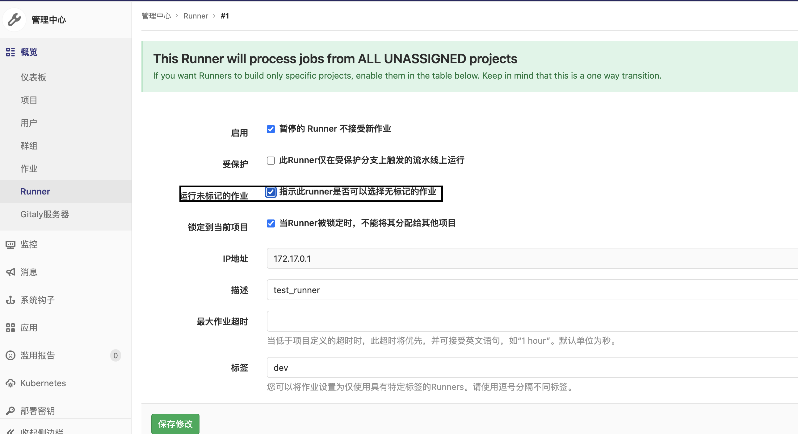Enable the Protected (受保护) branch checkbox
Viewport: 798px width, 434px height.
[271, 161]
